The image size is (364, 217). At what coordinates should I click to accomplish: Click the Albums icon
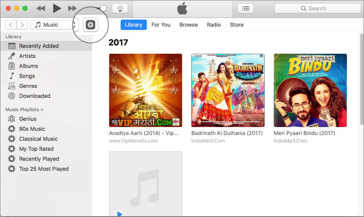click(12, 66)
